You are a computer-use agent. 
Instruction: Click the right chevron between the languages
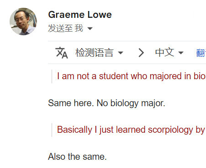pos(141,53)
